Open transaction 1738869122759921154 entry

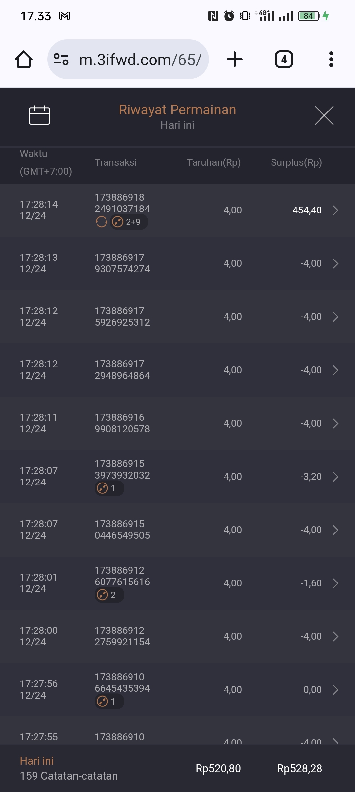pyautogui.click(x=122, y=636)
